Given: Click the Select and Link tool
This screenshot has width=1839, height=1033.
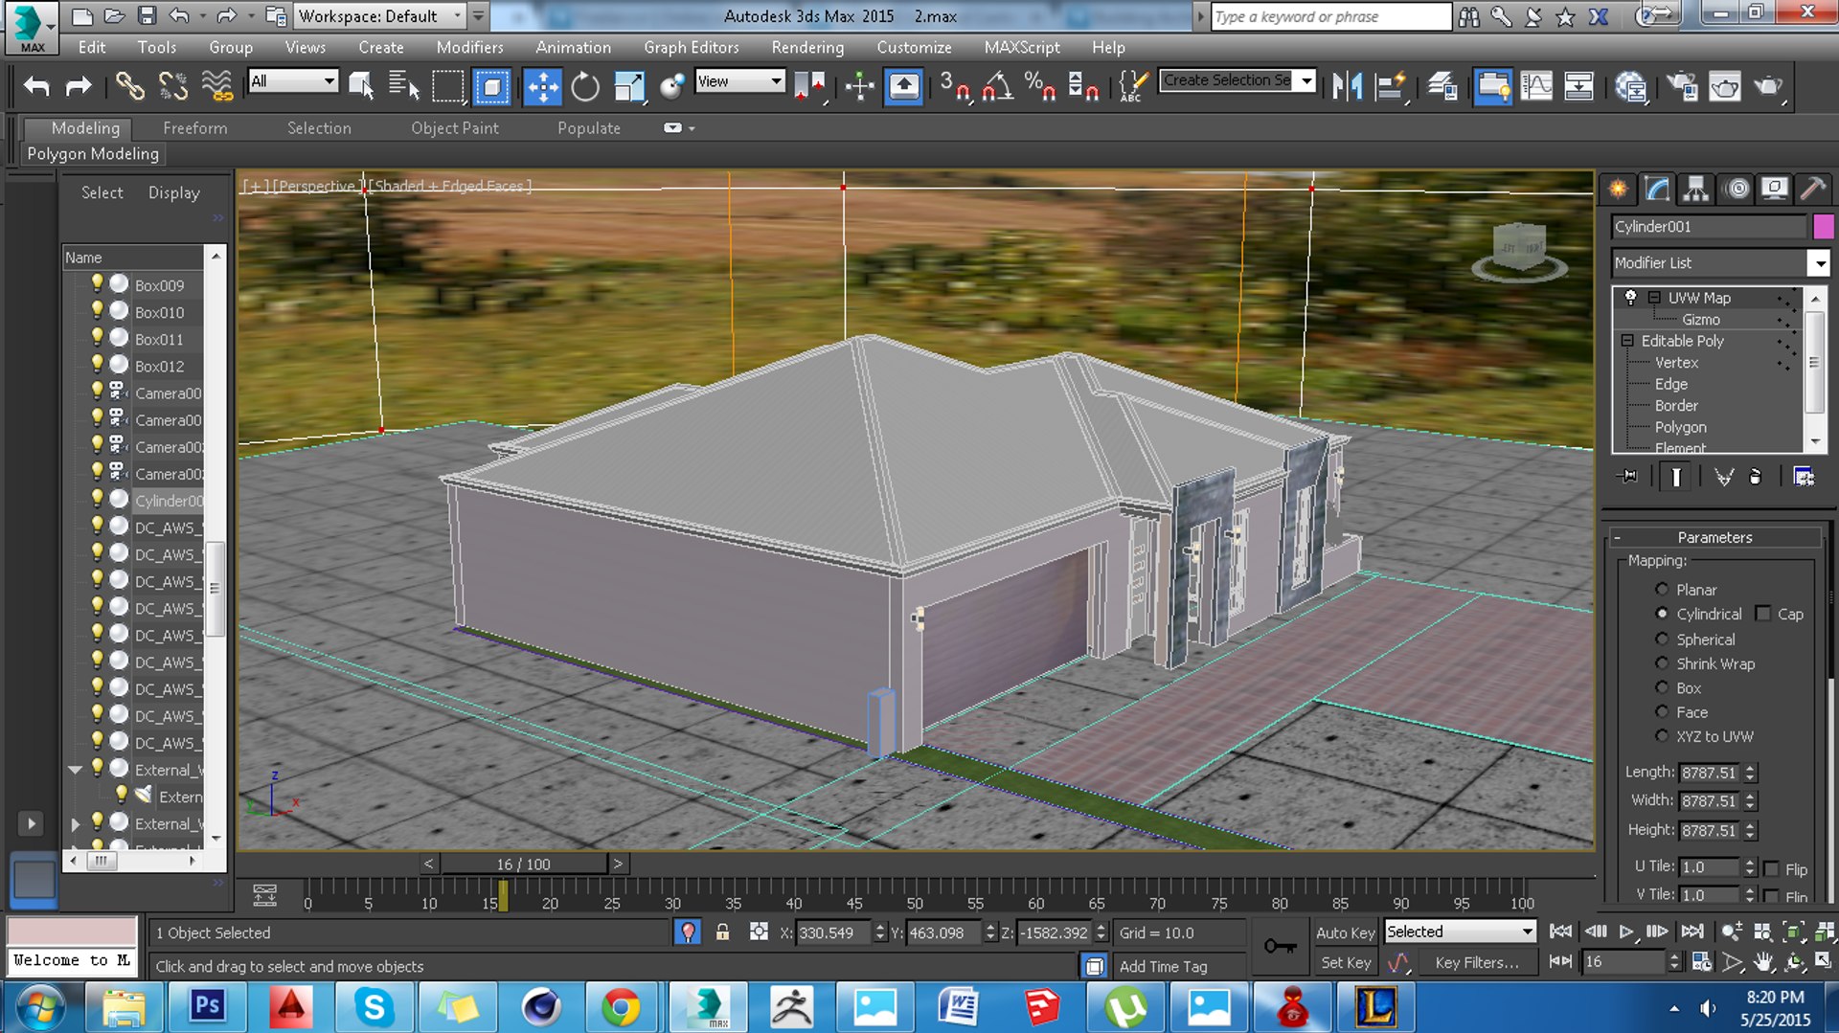Looking at the screenshot, I should 129,87.
